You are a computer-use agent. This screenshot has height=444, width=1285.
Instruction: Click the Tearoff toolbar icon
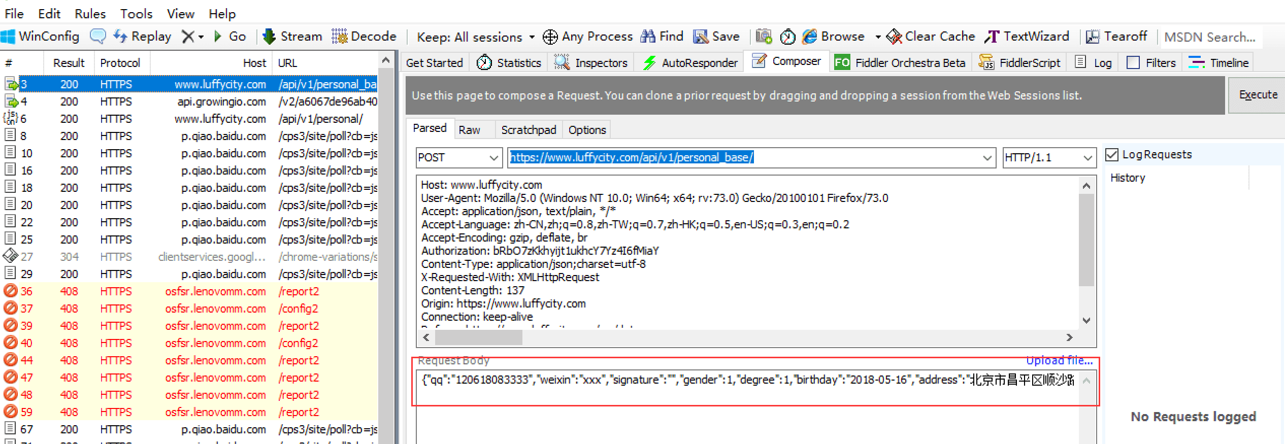pos(1093,37)
